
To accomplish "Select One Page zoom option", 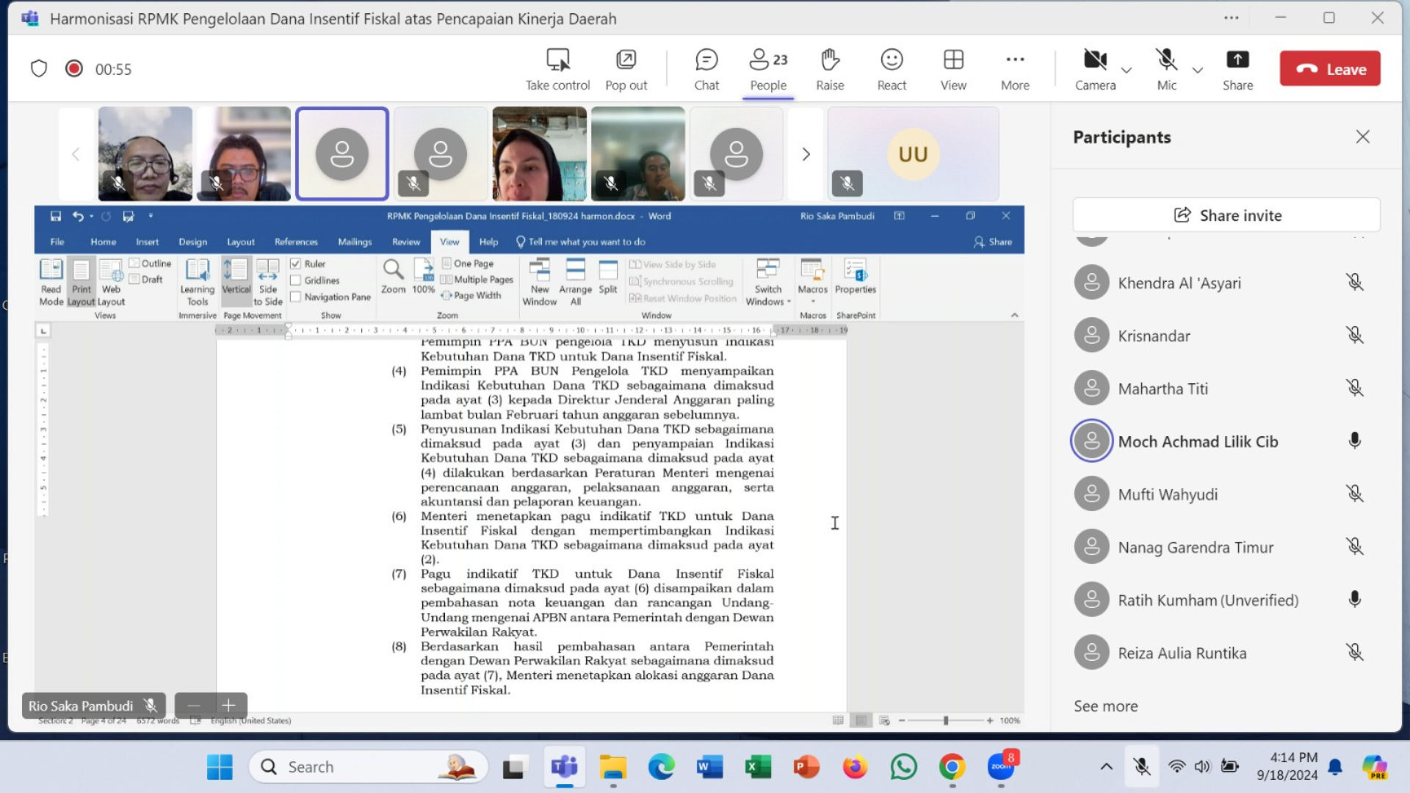I will [x=468, y=263].
